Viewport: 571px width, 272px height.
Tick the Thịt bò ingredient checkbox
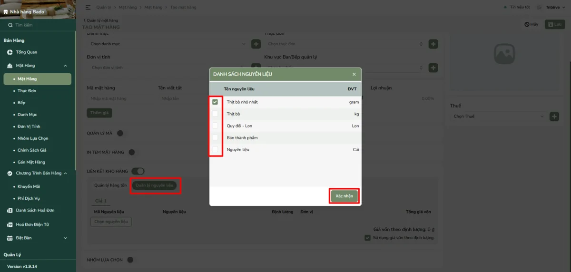[215, 114]
